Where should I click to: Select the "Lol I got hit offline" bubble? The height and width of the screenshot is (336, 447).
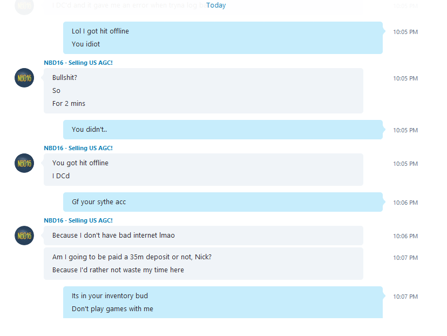coord(222,38)
